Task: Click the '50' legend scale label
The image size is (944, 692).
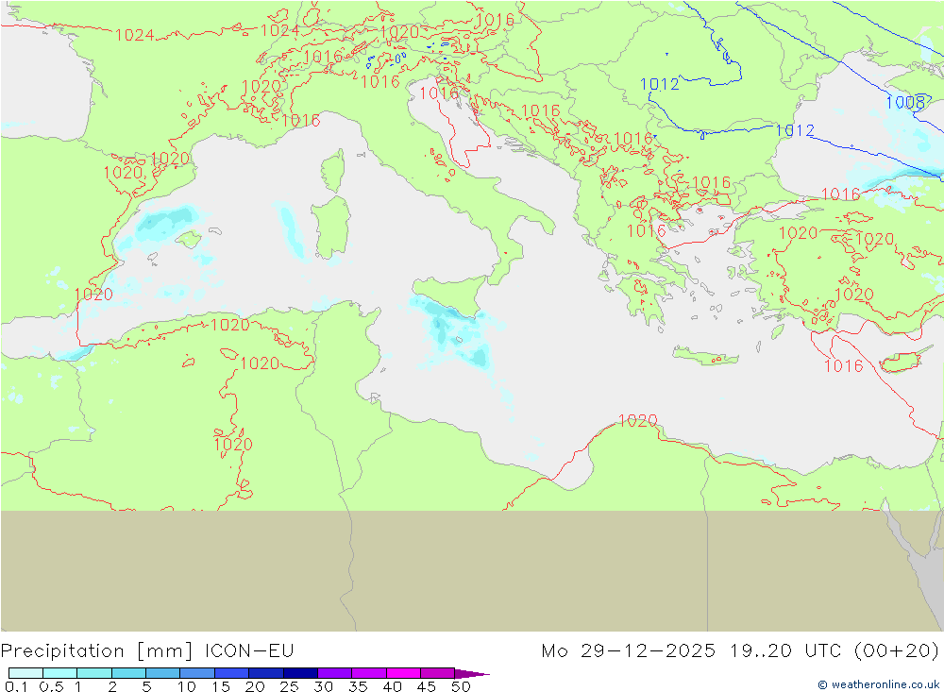Action: [461, 686]
